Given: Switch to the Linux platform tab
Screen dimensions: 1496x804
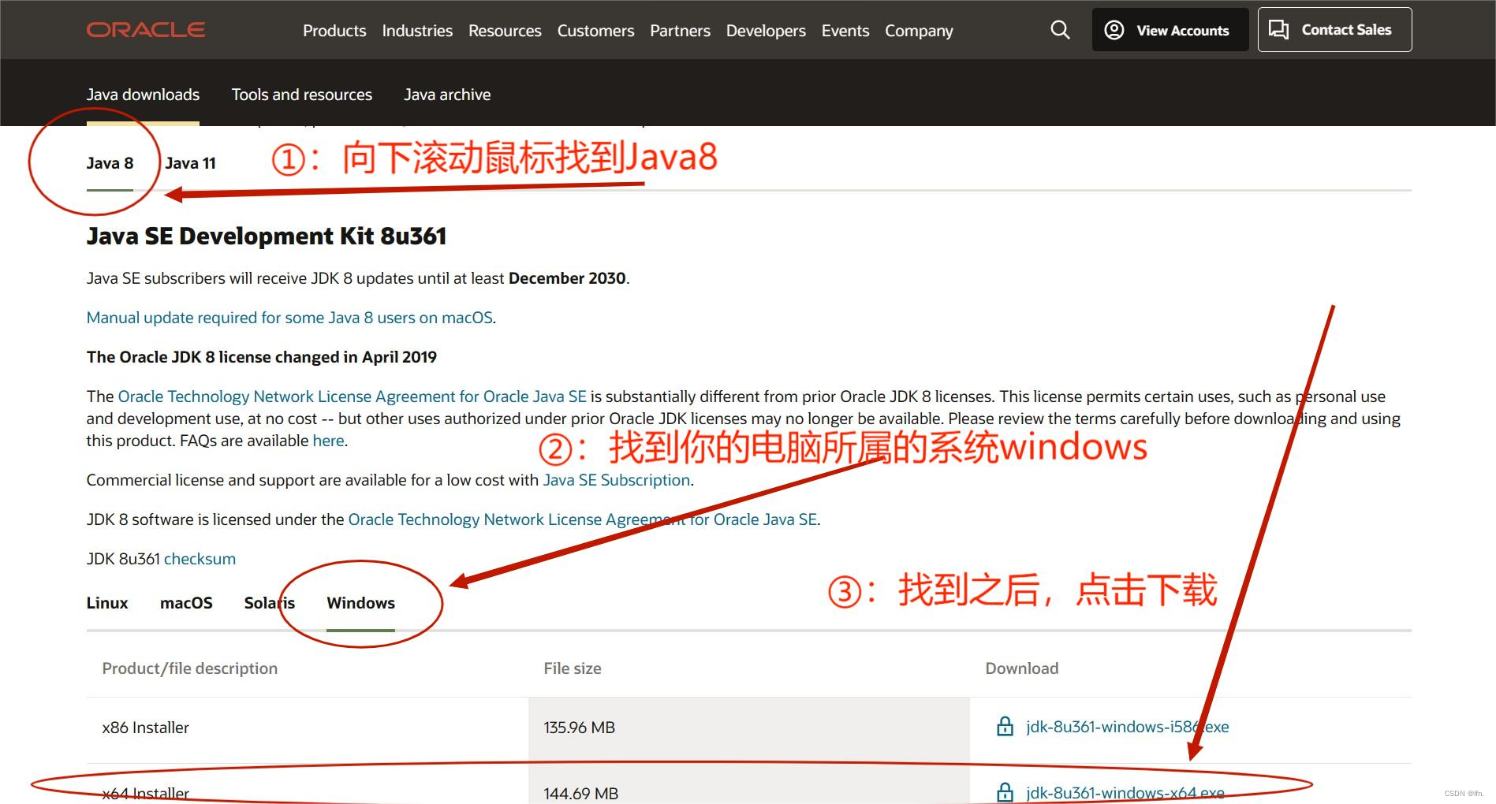Looking at the screenshot, I should coord(106,603).
